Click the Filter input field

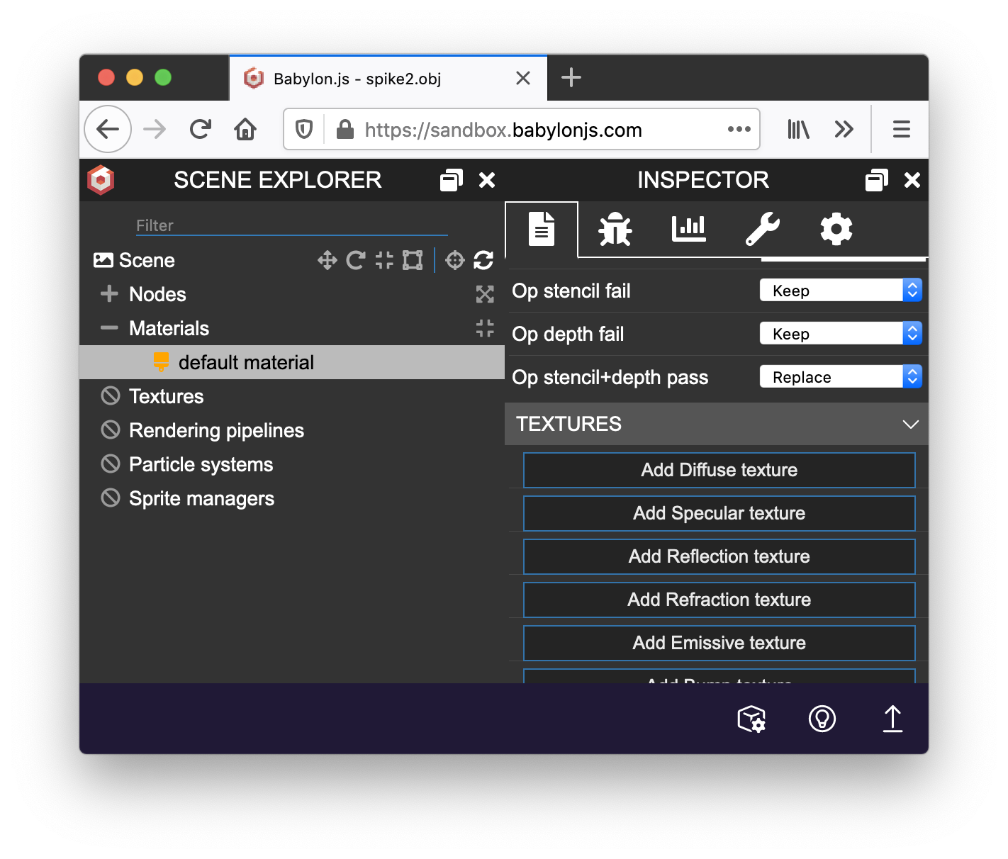pos(291,225)
